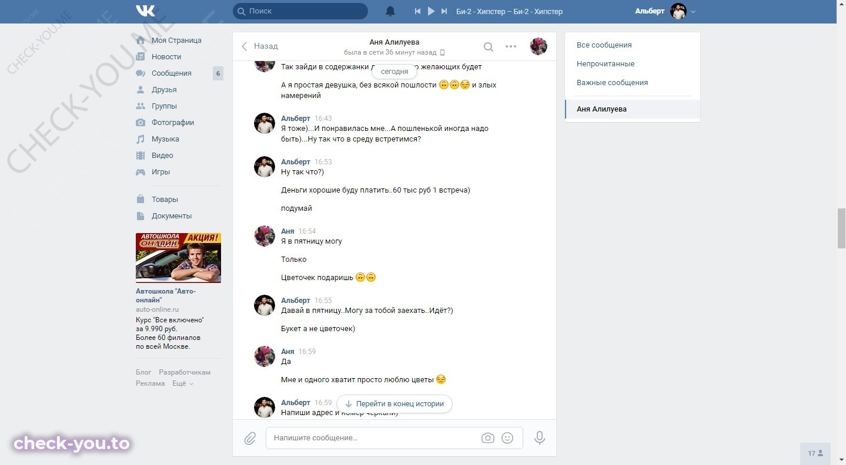Open Автошкола "Авто-онлайн" ad title link
This screenshot has width=846, height=465.
click(166, 295)
